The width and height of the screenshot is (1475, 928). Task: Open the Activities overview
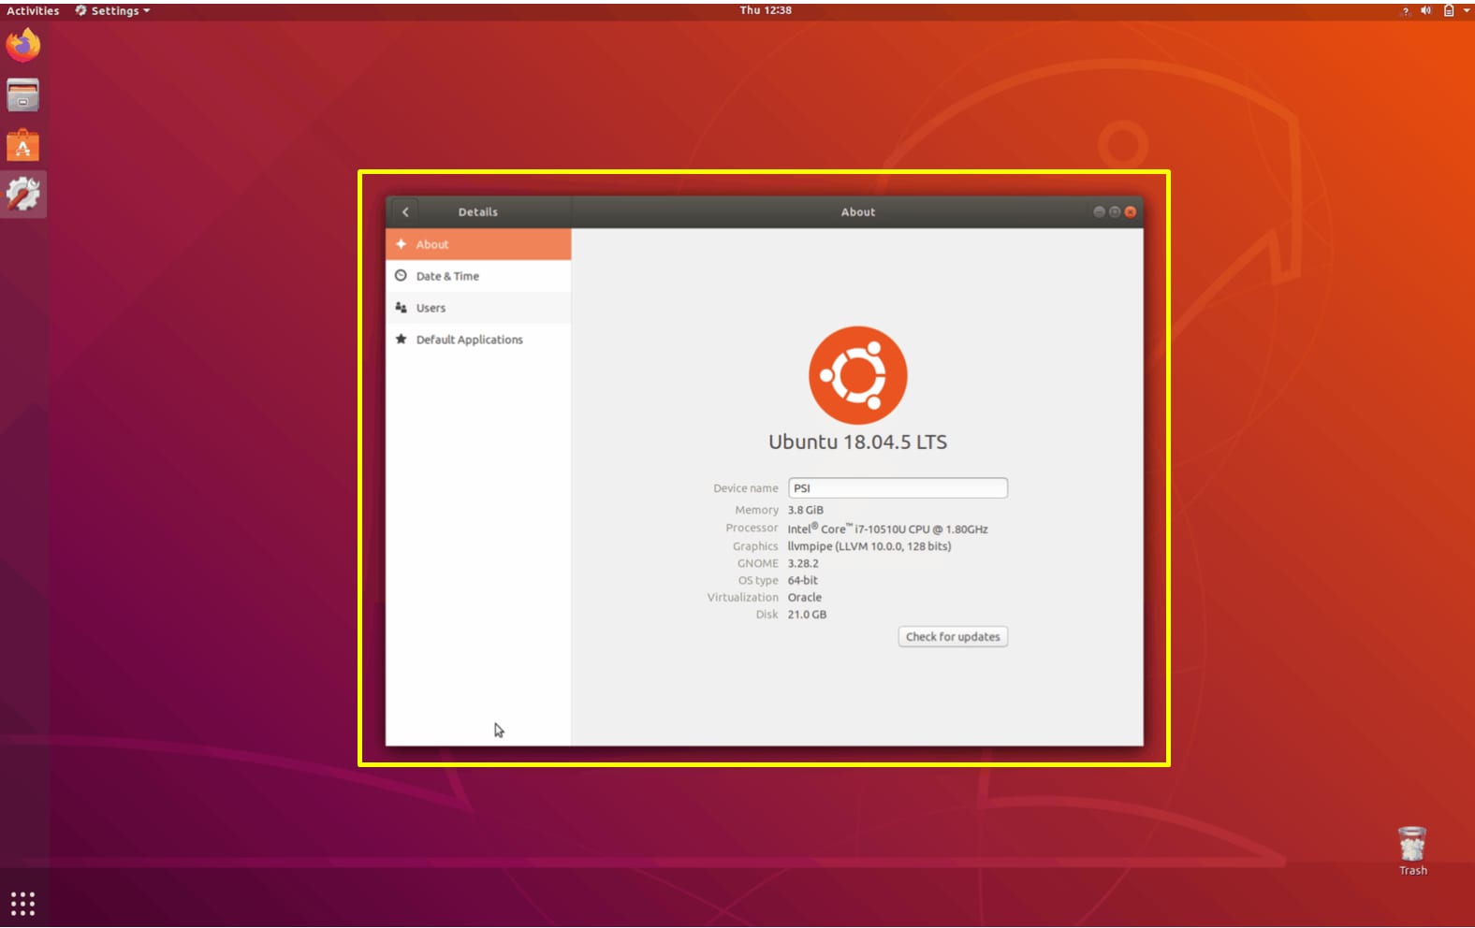33,11
